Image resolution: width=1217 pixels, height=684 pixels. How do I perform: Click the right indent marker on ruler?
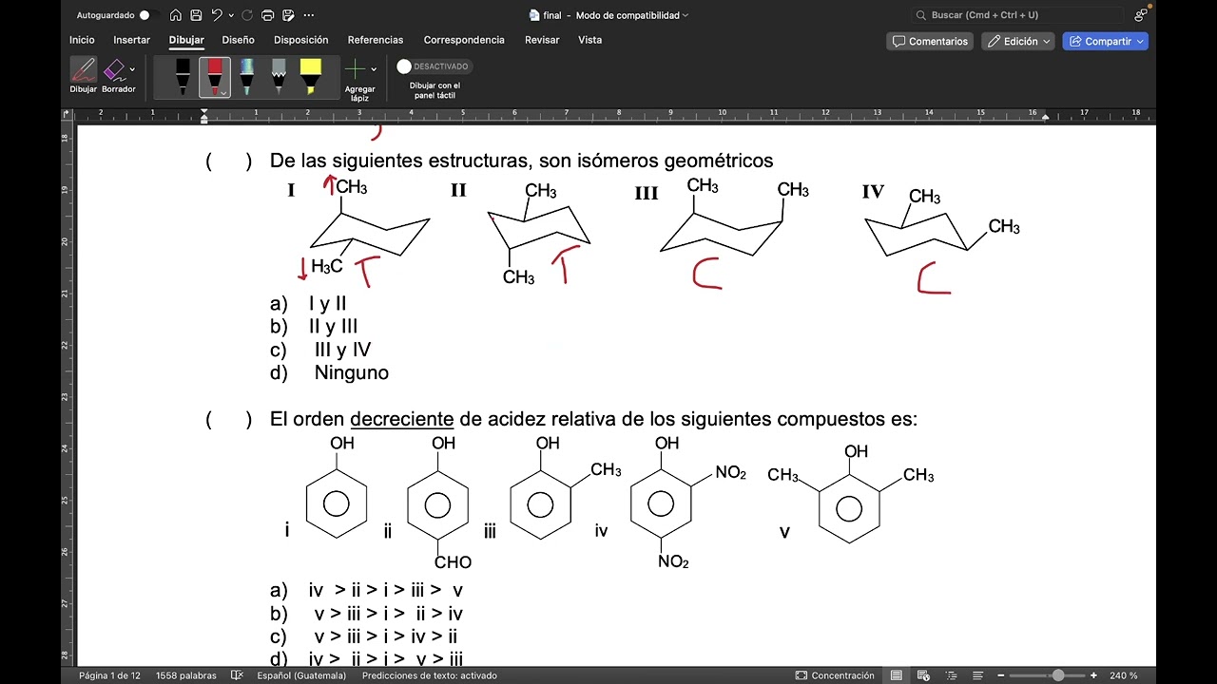(1045, 118)
